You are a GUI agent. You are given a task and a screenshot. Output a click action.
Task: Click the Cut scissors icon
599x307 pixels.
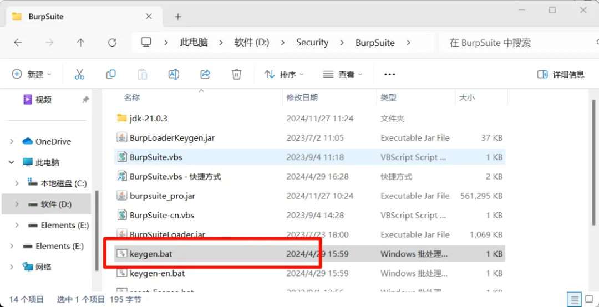tap(79, 74)
